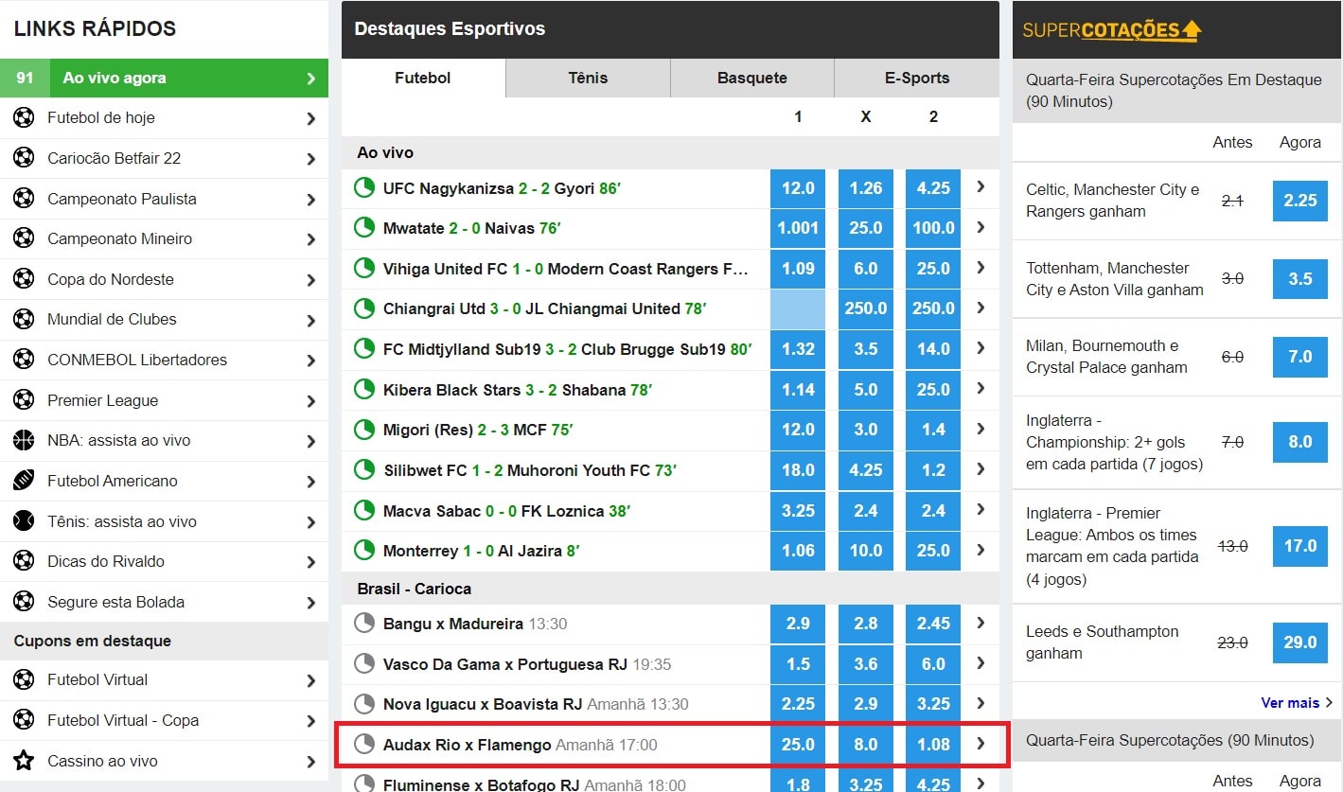Click grey clock icon for Audax Rio x Flamengo
The height and width of the screenshot is (792, 1343).
363,745
